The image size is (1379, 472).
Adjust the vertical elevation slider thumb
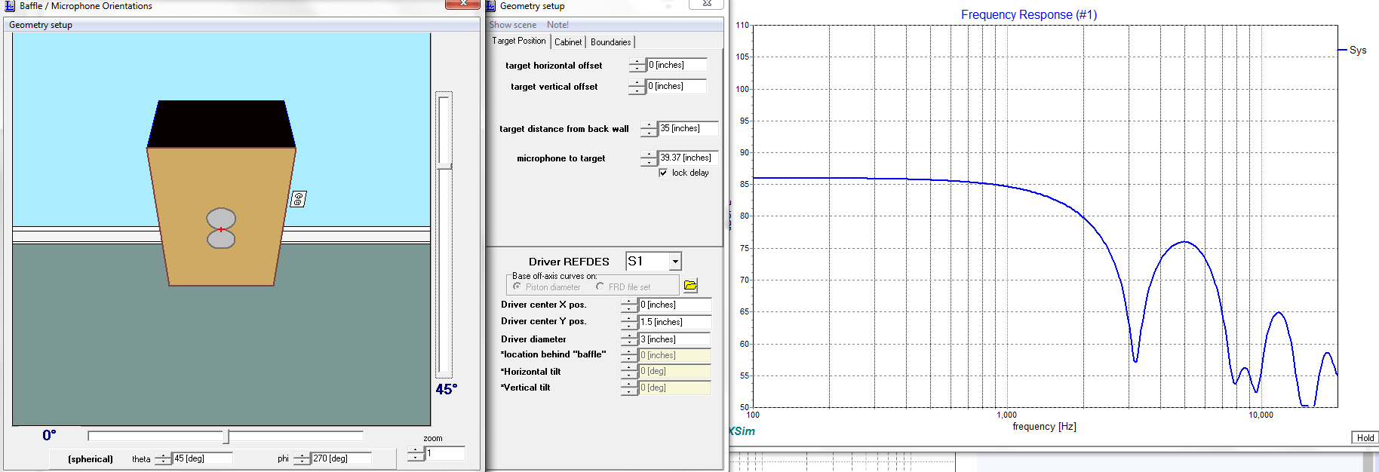tap(444, 165)
